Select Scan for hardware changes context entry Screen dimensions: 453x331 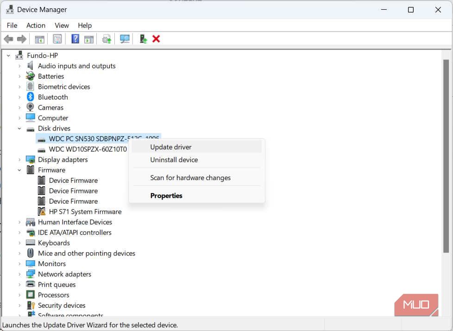pos(196,178)
